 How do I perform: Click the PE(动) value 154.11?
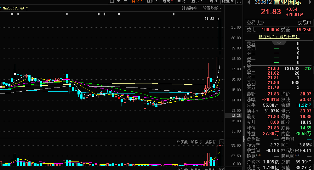pos(304,150)
